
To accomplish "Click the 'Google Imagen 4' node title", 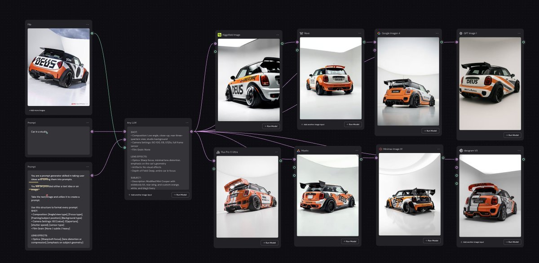I will (x=391, y=33).
